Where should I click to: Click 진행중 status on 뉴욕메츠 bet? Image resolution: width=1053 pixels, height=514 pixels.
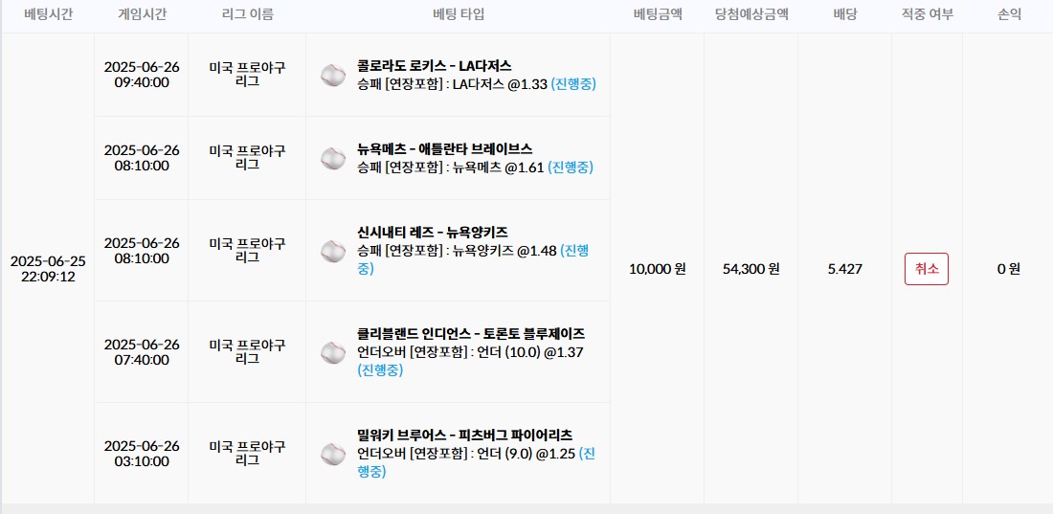click(571, 168)
